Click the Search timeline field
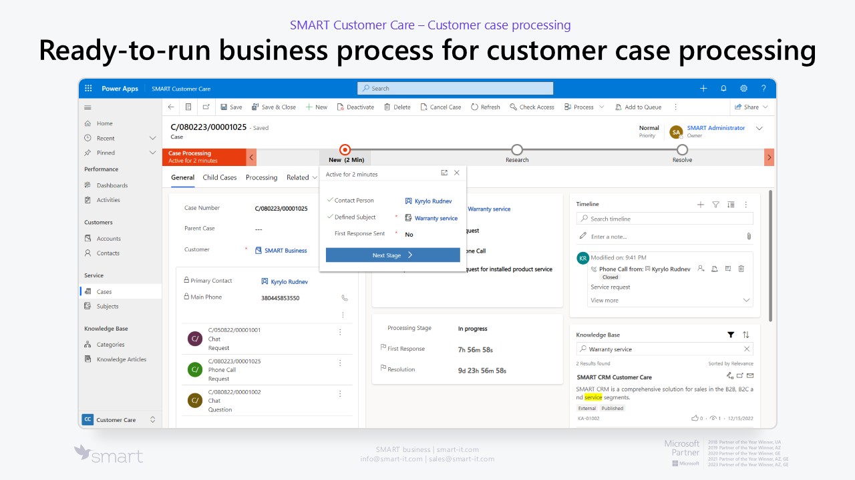Screen dimensions: 855x480 pyautogui.click(x=665, y=219)
